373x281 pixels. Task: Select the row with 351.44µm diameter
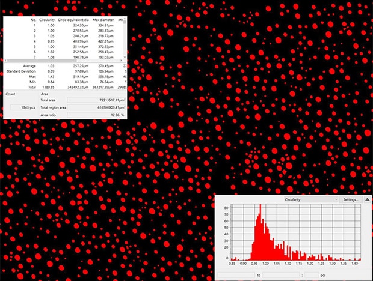pos(64,47)
